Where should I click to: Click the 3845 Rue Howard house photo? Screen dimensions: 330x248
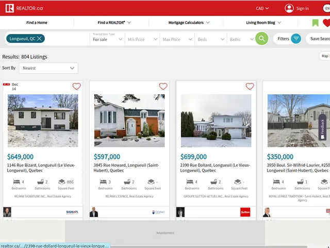coord(129,120)
